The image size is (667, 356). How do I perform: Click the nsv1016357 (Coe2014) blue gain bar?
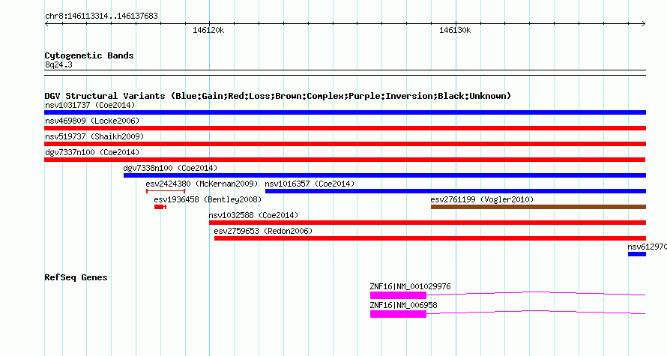pyautogui.click(x=456, y=191)
